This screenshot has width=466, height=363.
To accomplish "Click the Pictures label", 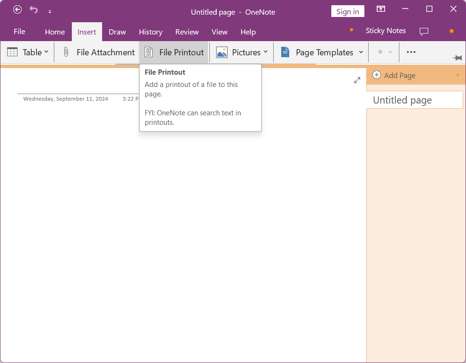I will (246, 52).
